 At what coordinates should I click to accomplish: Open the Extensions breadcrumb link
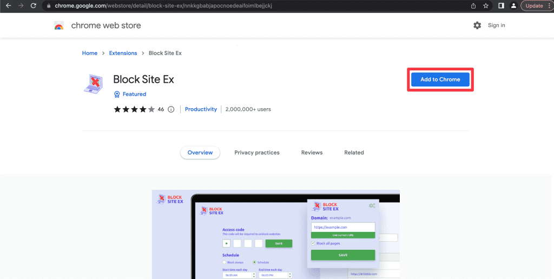tap(123, 53)
